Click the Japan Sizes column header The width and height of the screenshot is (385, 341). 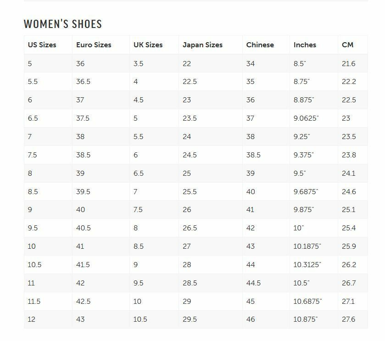pos(202,45)
